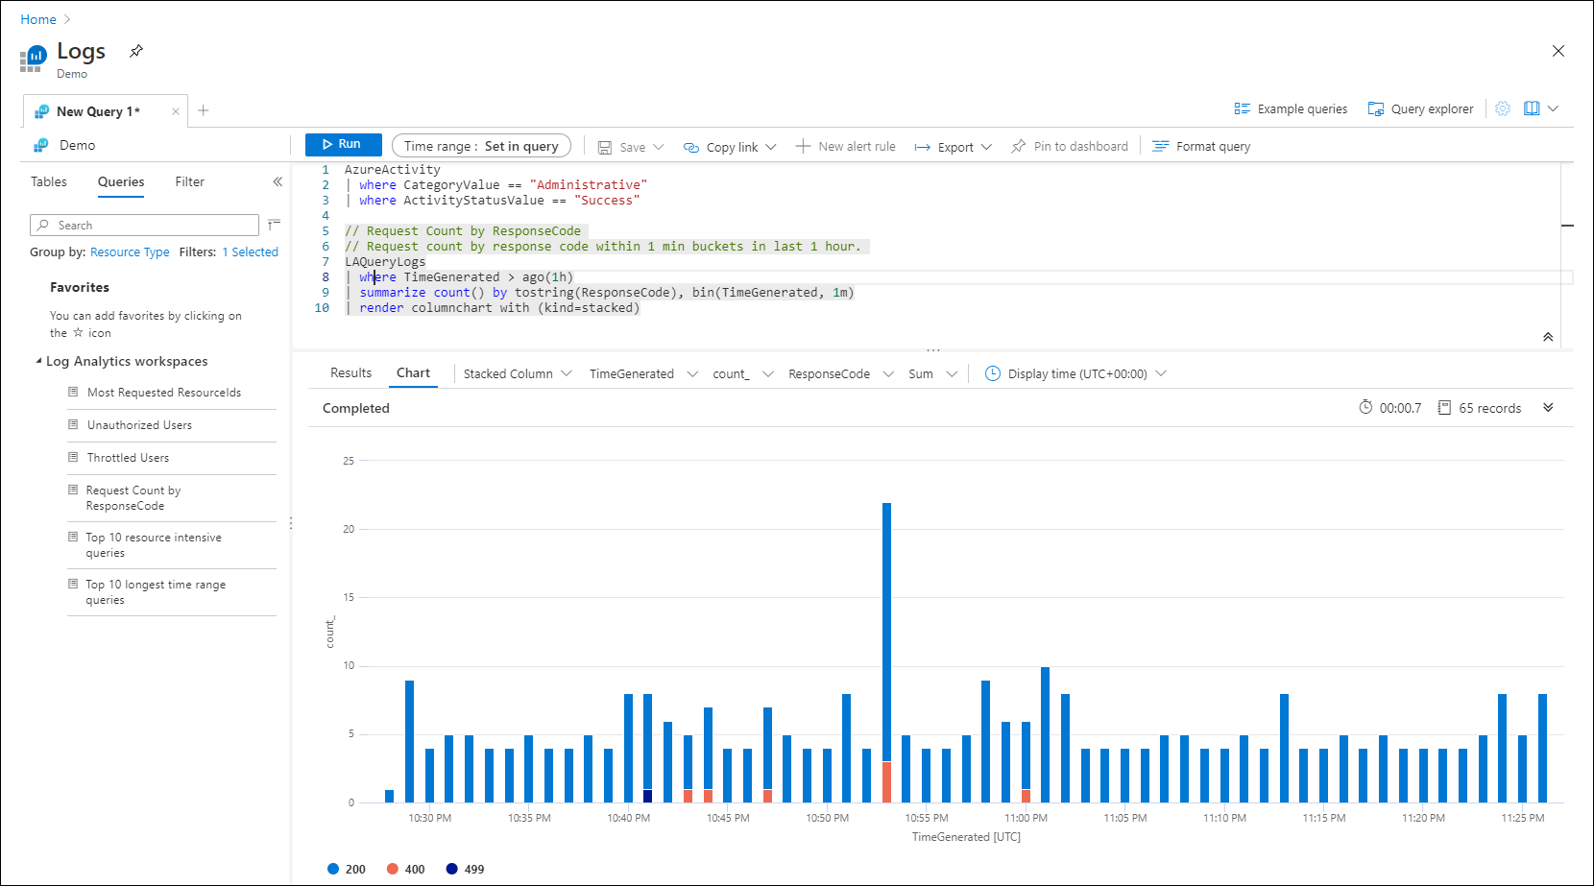1594x886 pixels.
Task: Expand the Export dropdown menu
Action: pos(954,147)
